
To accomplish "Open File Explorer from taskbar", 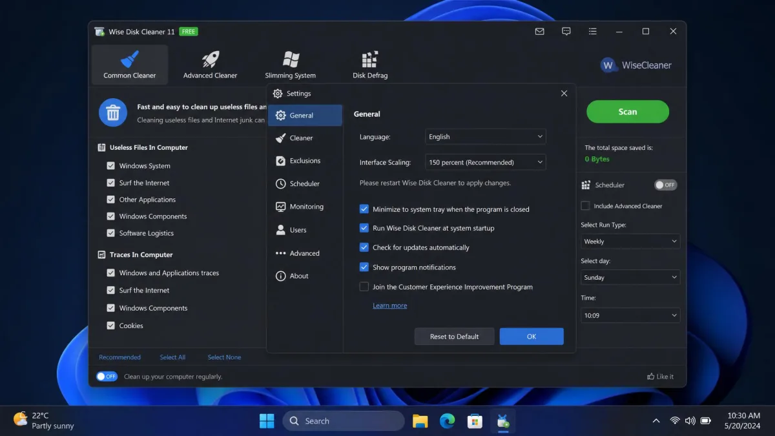I will (420, 421).
